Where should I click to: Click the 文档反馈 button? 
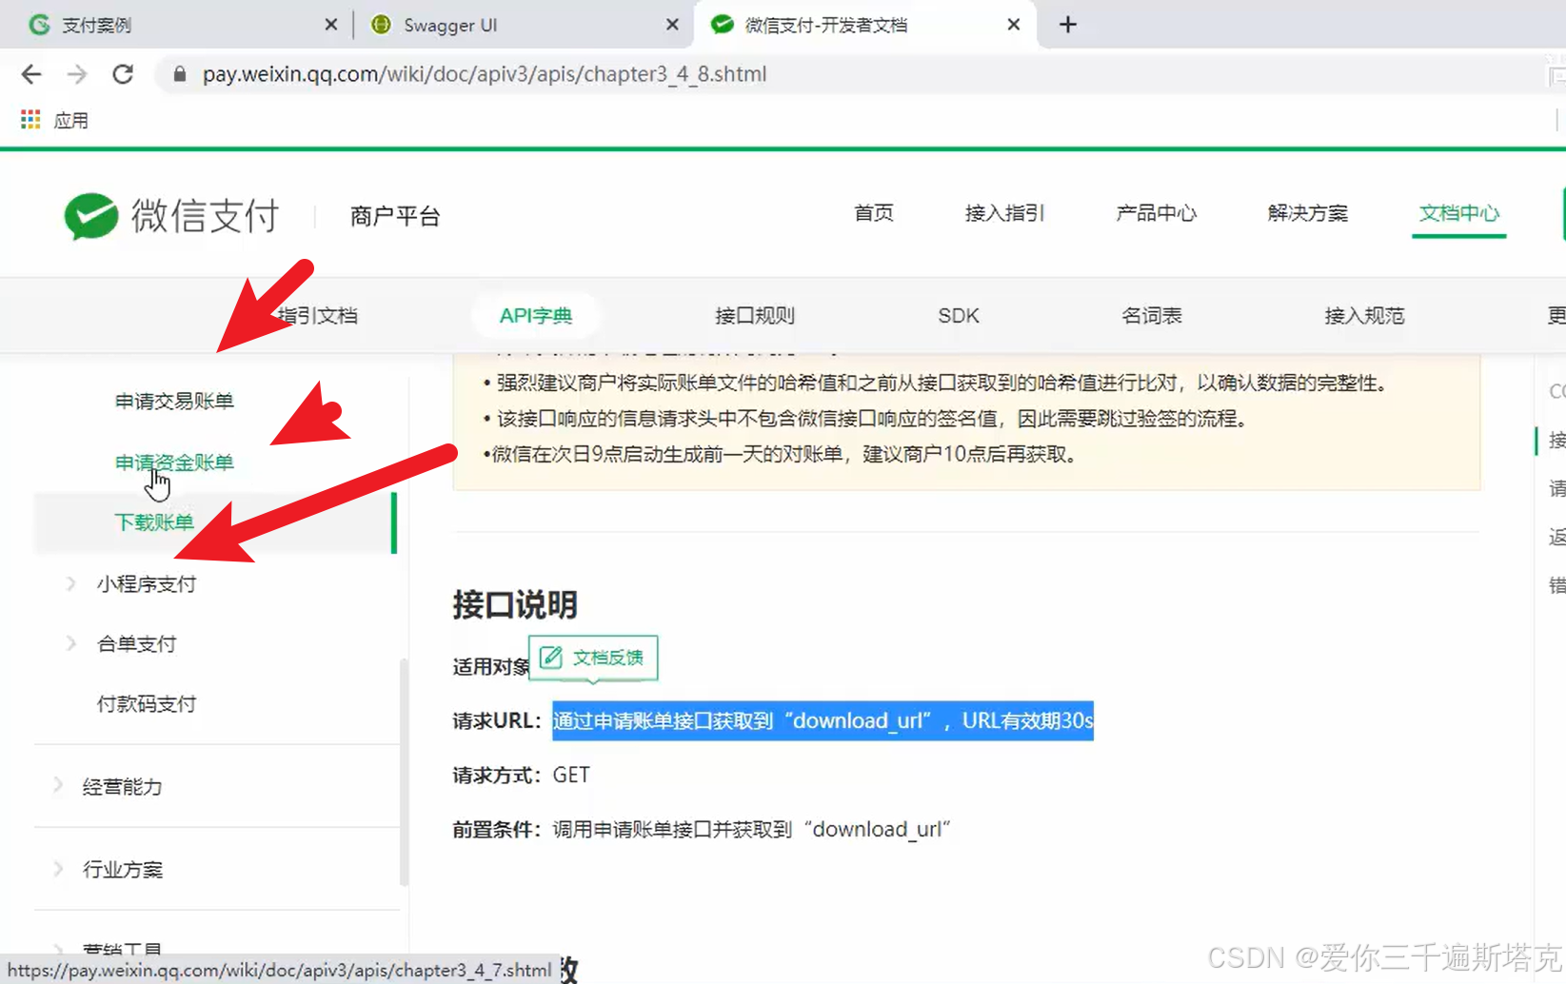593,658
